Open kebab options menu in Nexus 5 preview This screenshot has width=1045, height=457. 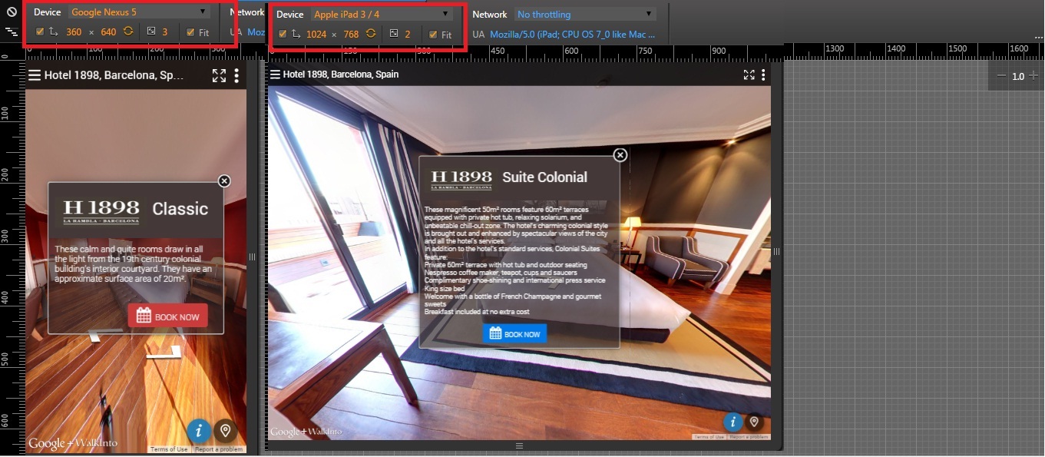[x=236, y=75]
